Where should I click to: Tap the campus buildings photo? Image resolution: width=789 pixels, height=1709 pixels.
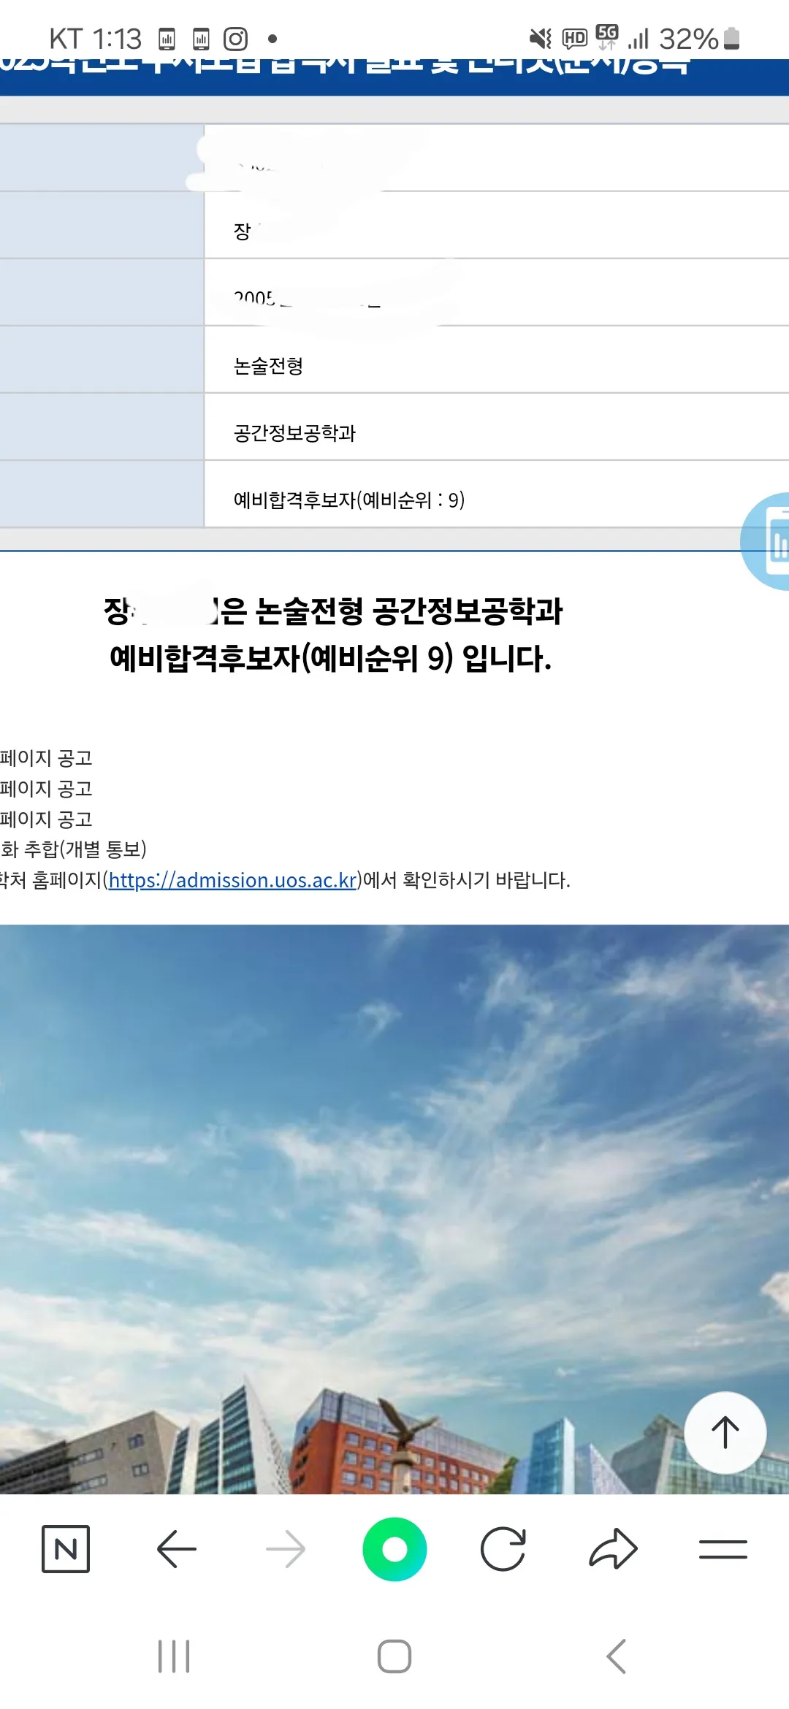tap(394, 1209)
